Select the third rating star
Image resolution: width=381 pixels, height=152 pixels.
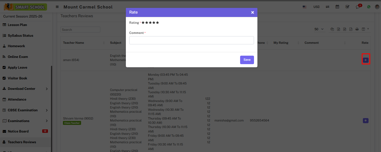[150, 23]
